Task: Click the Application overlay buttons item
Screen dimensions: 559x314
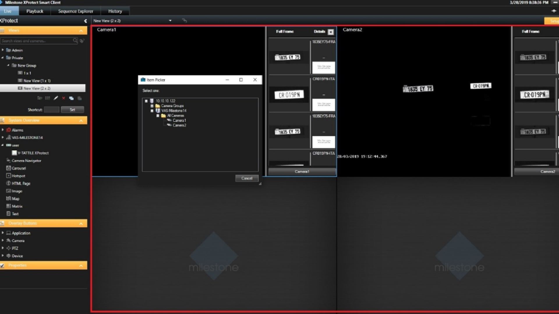Action: coord(21,233)
